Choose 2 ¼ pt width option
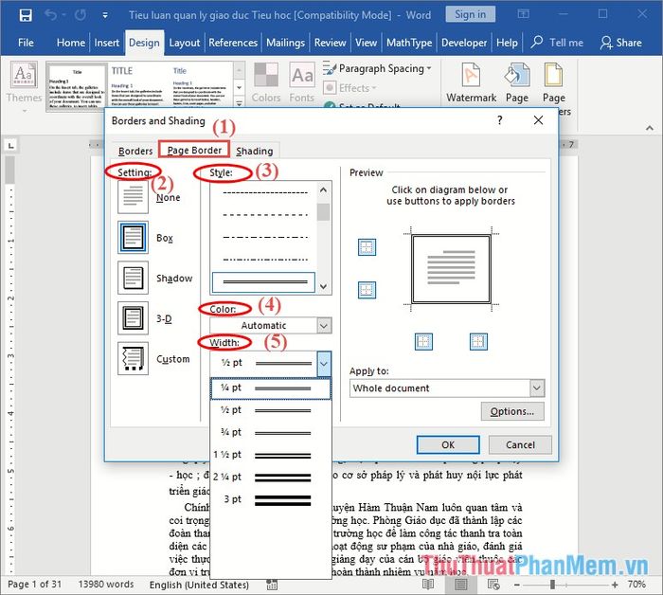Viewport: 663px width, 595px height. (x=271, y=477)
